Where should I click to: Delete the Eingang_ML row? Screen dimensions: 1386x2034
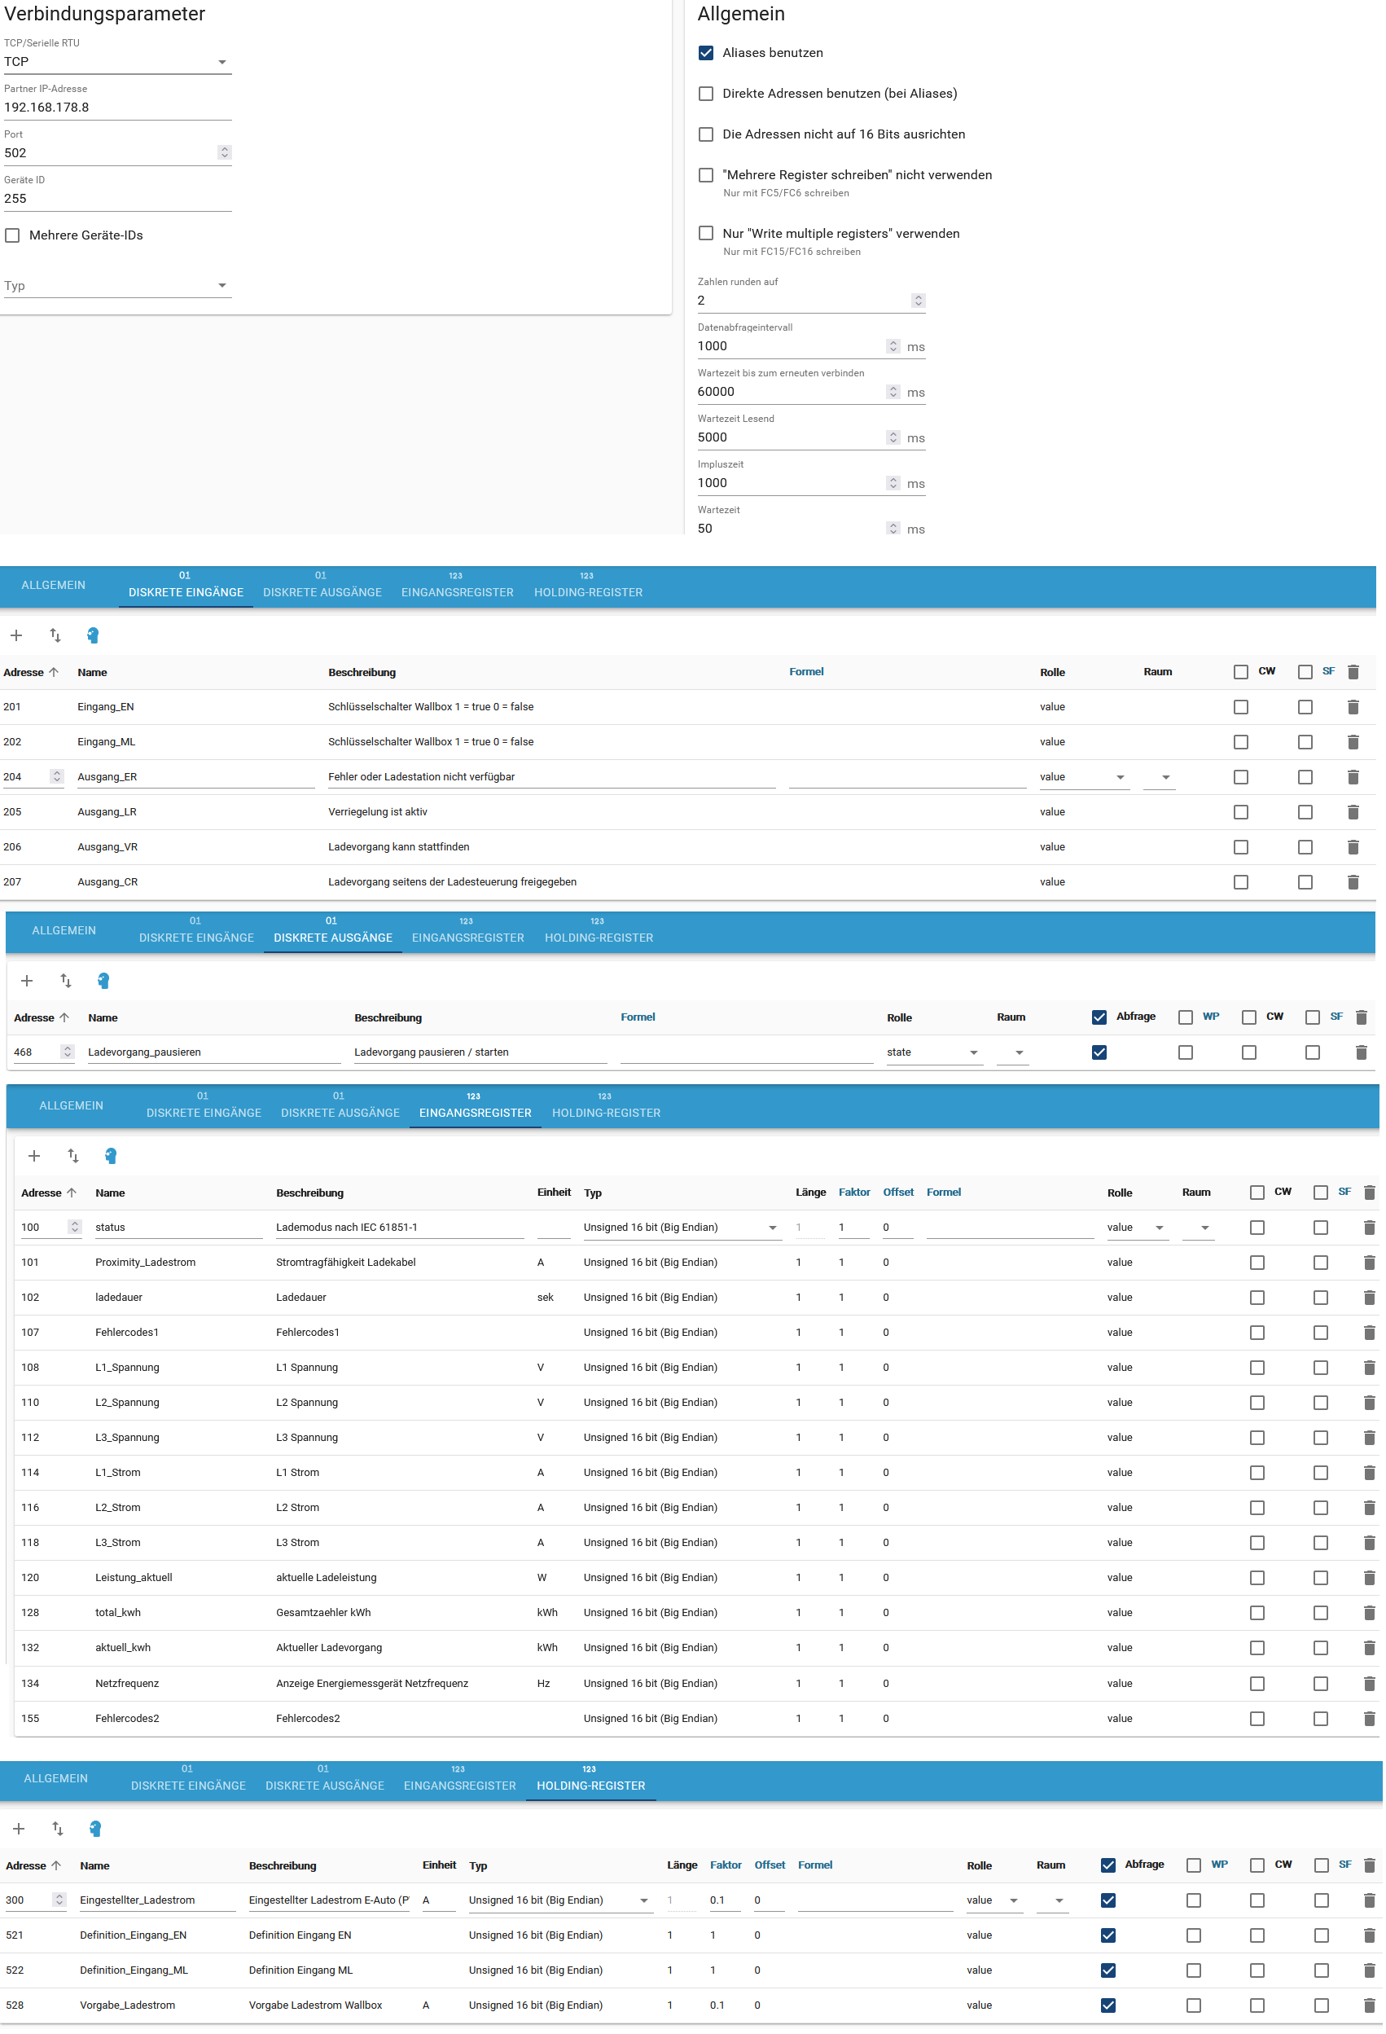(1353, 742)
